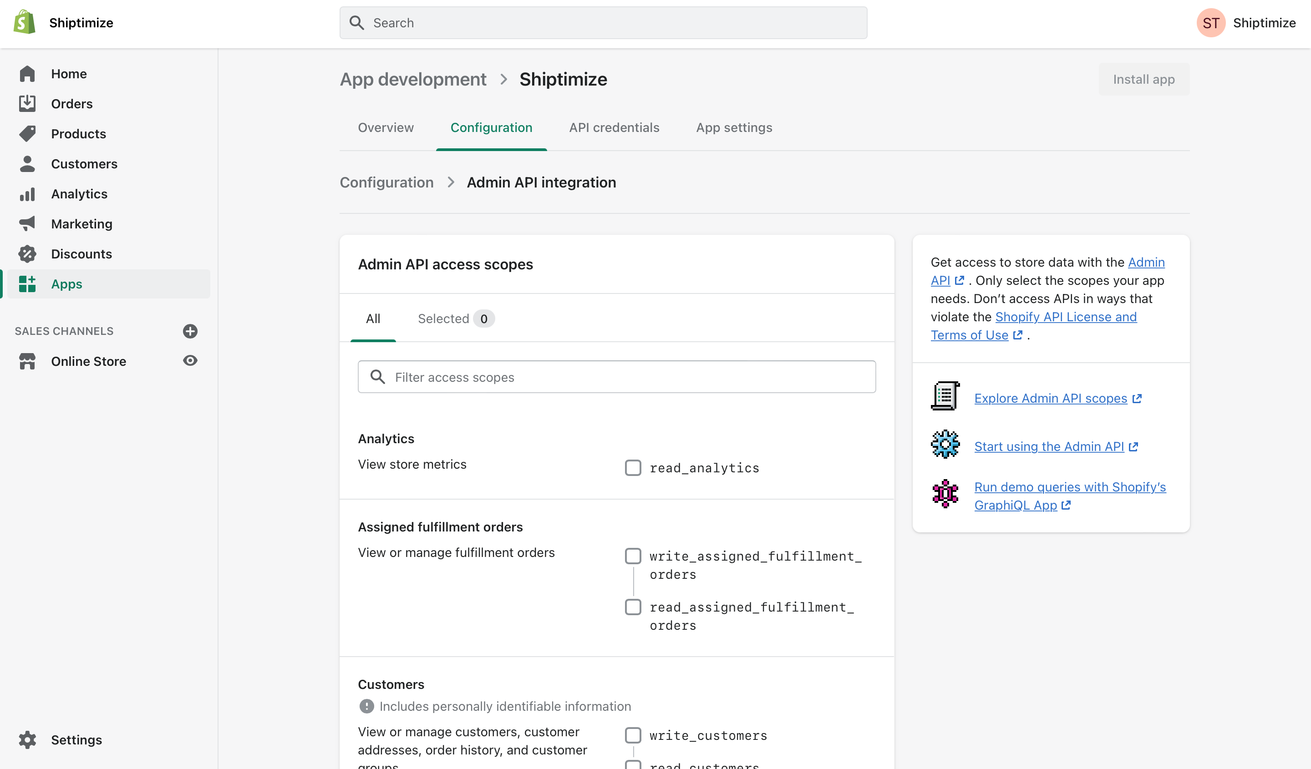Click the Assigned fulfillment orders heading
Viewport: 1311px width, 769px height.
point(440,527)
